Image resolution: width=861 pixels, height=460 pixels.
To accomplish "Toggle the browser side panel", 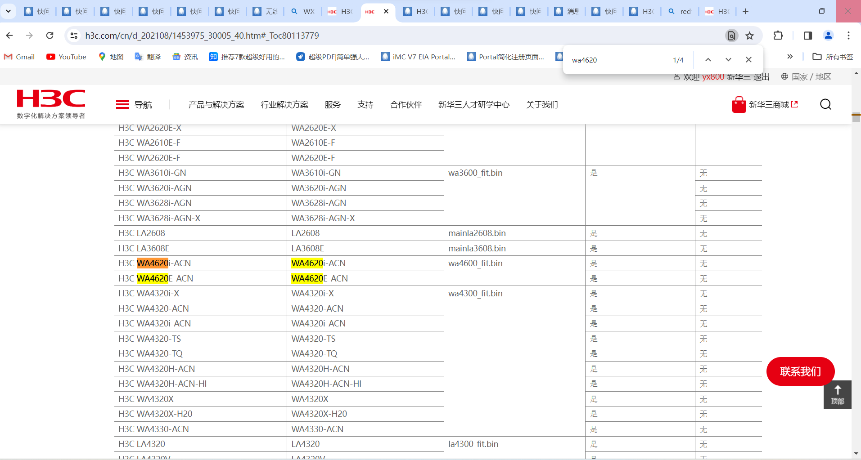I will [x=808, y=36].
